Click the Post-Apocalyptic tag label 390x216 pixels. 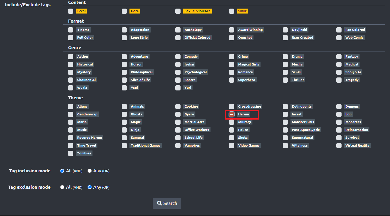(306, 130)
